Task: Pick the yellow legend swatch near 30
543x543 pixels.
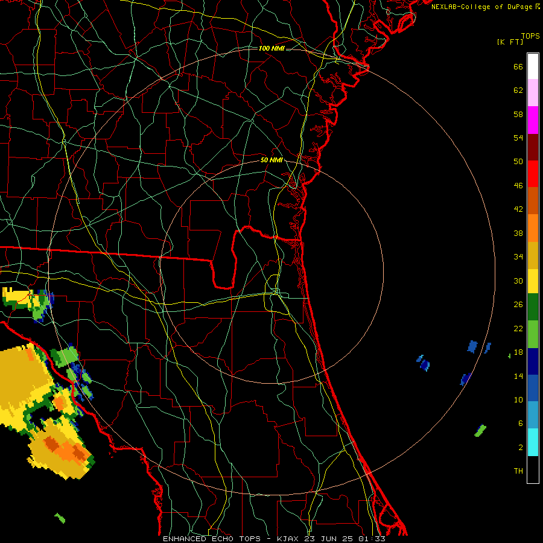Action: point(533,281)
